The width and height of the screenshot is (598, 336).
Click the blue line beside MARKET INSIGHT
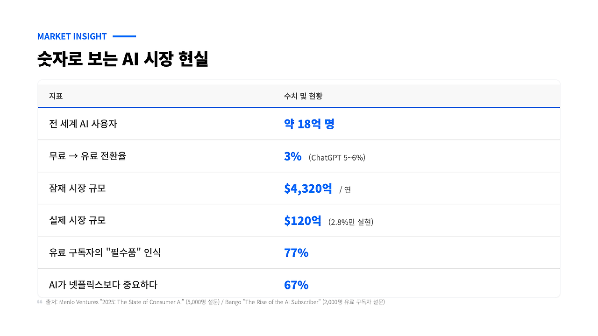click(124, 36)
